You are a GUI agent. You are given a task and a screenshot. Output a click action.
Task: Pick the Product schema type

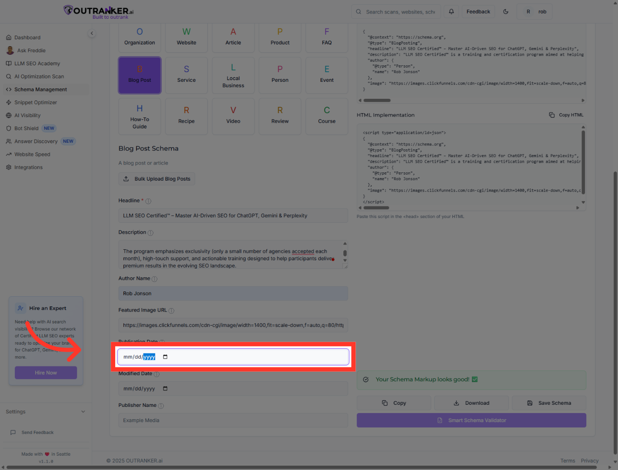[280, 37]
